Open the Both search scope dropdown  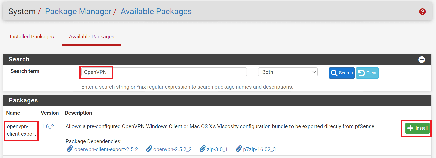coord(287,72)
